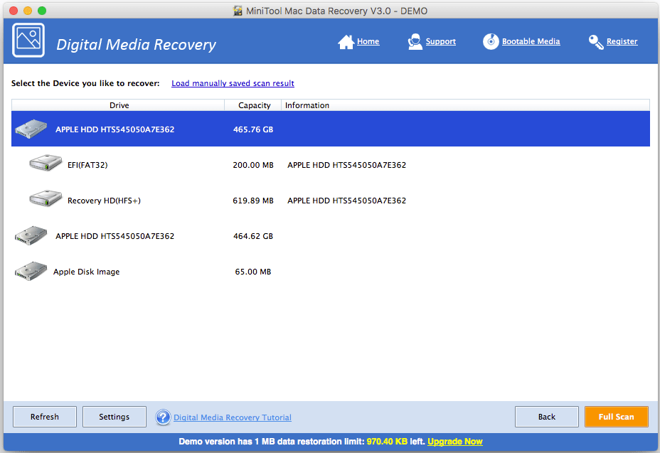Click the 65.00 MB capacity value

[253, 272]
